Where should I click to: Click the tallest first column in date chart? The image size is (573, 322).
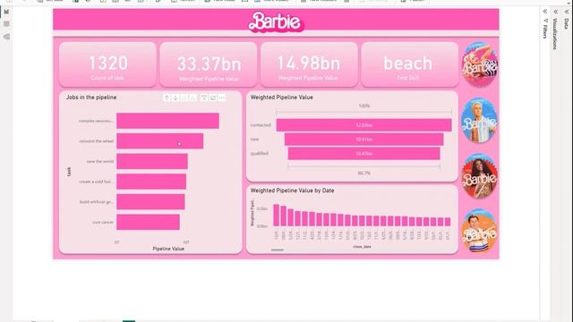coord(277,215)
